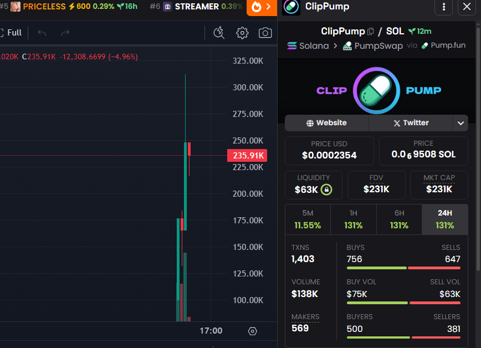Screen dimensions: 481x348
Task: Click the 235.91K current price label
Action: point(247,156)
